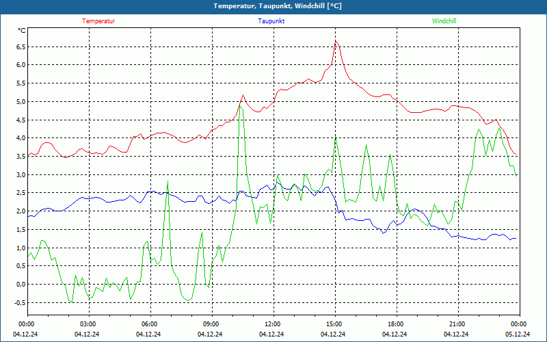Click the 04.12.24 date under 12:00
547x342 pixels.
(271, 334)
